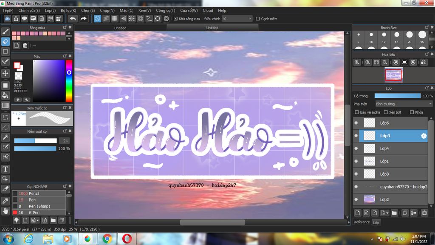435x245 pixels.
Task: Open the Pha trộn blend mode dropdown
Action: (x=404, y=104)
